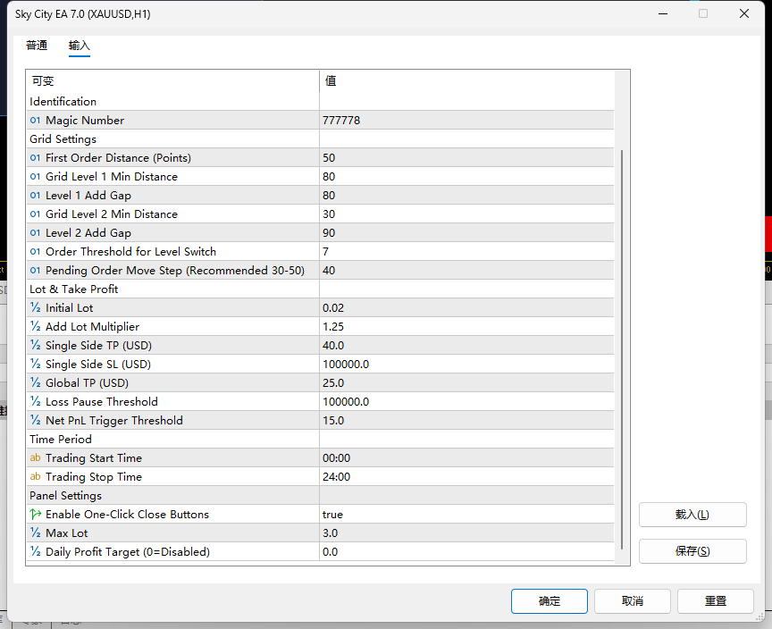Viewport: 772px width, 629px height.
Task: Click the boolean icon beside Enable One-Click Close Buttons
Action: (x=36, y=515)
